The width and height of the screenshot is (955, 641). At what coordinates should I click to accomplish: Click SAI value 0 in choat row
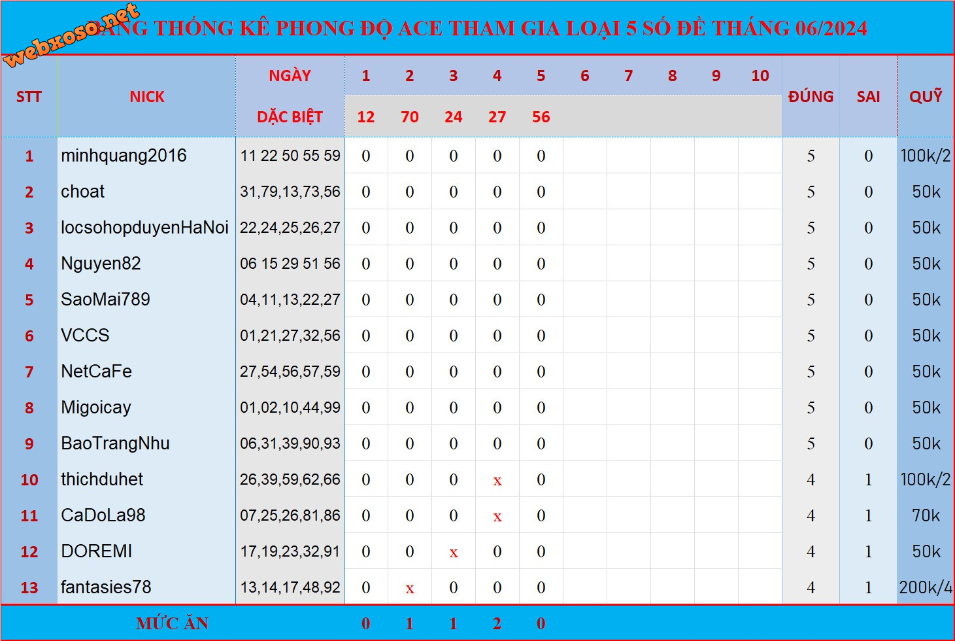pos(868,192)
